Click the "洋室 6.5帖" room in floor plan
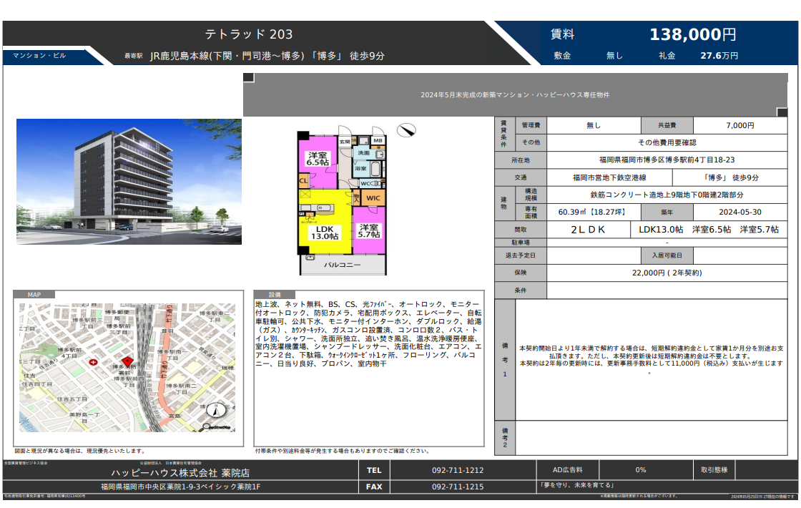This screenshot has width=801, height=508. coord(318,159)
